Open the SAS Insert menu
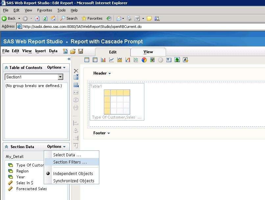 [40, 51]
